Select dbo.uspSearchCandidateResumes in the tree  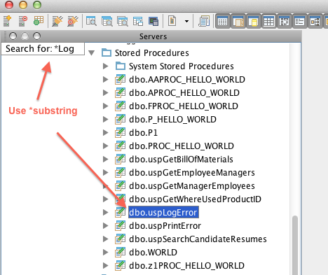(198, 239)
